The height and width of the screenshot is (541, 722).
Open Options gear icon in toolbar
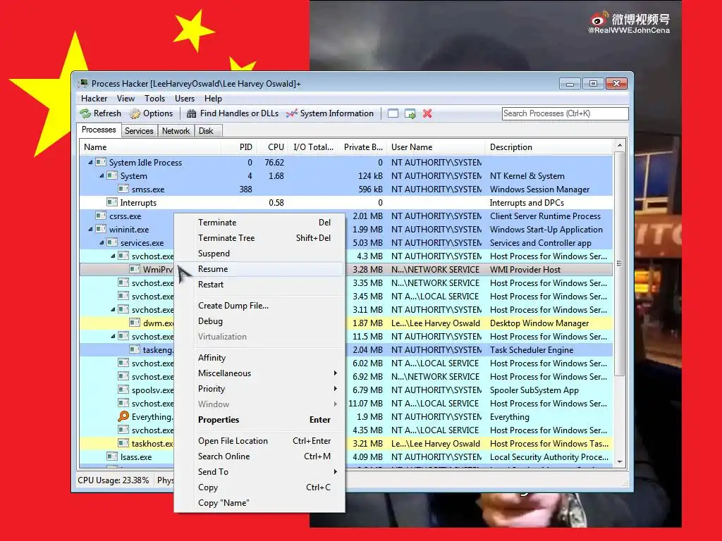point(135,113)
